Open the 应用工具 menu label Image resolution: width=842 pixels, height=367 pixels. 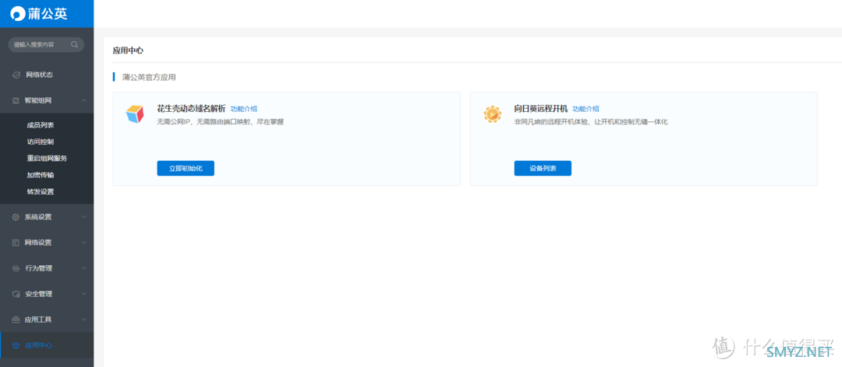(x=38, y=320)
